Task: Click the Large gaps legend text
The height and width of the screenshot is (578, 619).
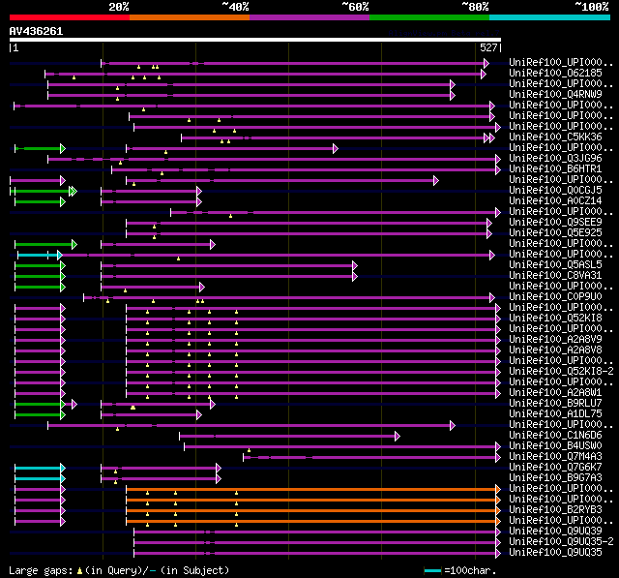Action: coord(41,570)
